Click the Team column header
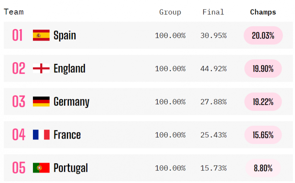Image resolution: width=295 pixels, height=183 pixels. click(14, 12)
